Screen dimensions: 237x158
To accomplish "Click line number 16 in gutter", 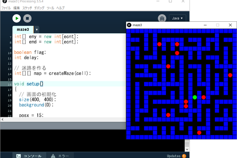I will pos(9,85).
